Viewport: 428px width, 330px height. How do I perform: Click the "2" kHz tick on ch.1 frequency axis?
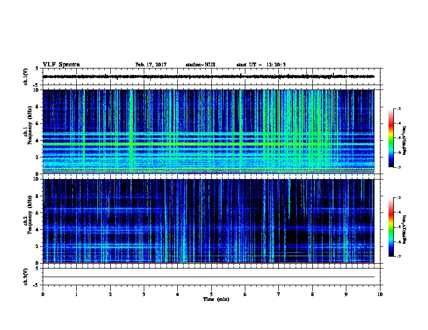(38, 157)
